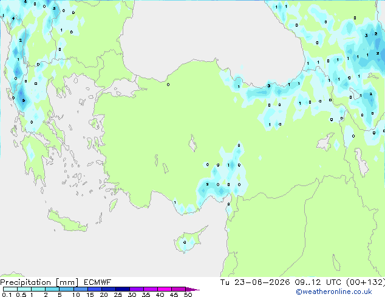Click the 2–5 mm light blue legend swatch
385x297 pixels.
(x=52, y=289)
